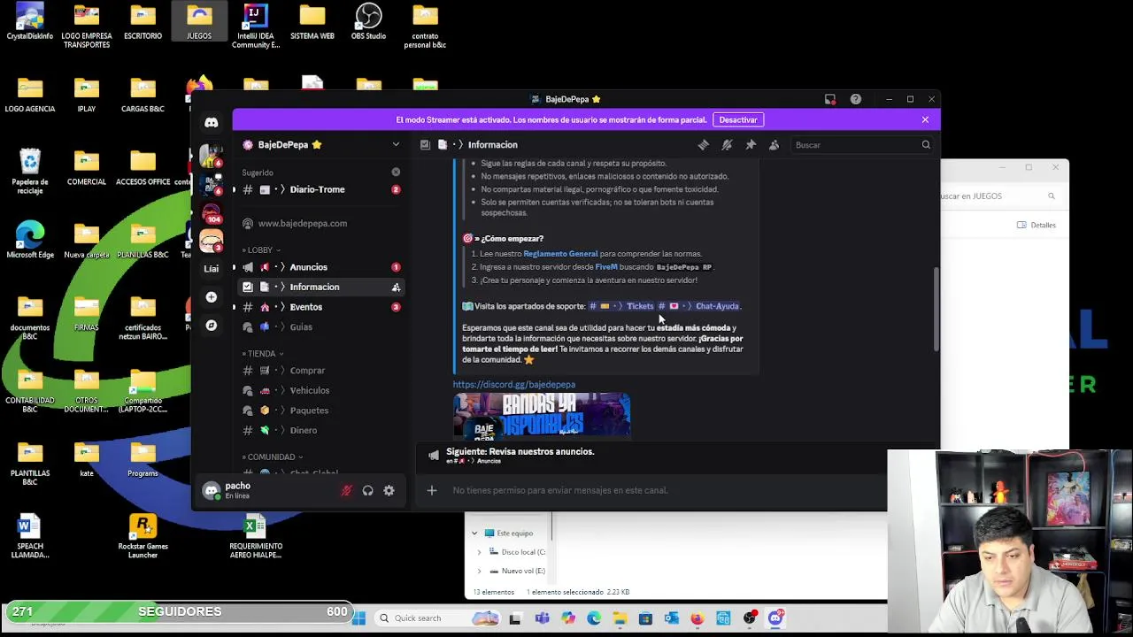Click Siguiente: Revisa nuestros anuncios banner
Image resolution: width=1133 pixels, height=637 pixels.
(x=651, y=455)
